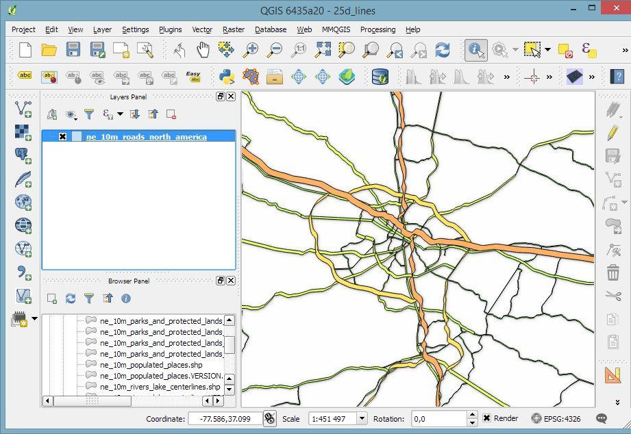631x434 pixels.
Task: Open the Python console
Action: pos(227,77)
